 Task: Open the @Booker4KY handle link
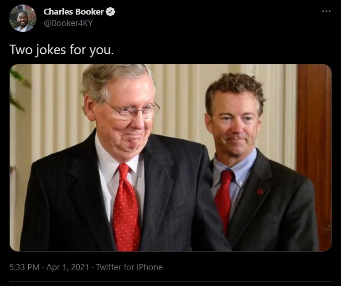pyautogui.click(x=68, y=23)
